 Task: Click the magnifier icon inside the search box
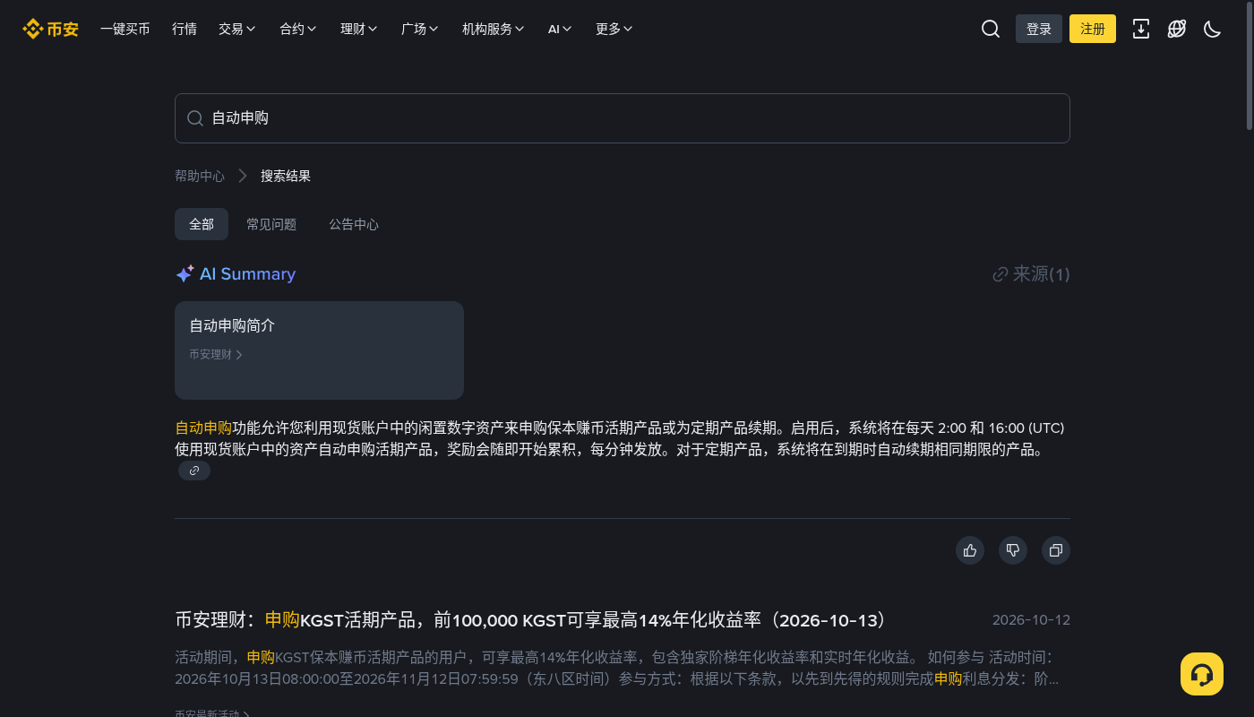[x=194, y=118]
